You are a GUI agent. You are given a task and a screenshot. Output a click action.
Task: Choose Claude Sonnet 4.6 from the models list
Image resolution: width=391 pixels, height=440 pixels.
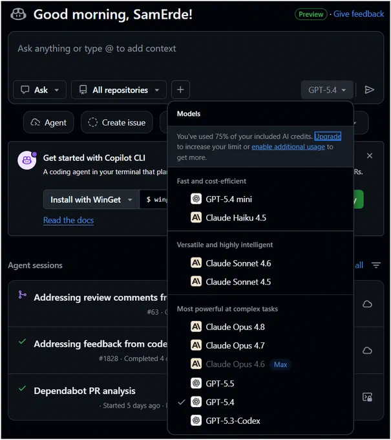click(x=260, y=263)
